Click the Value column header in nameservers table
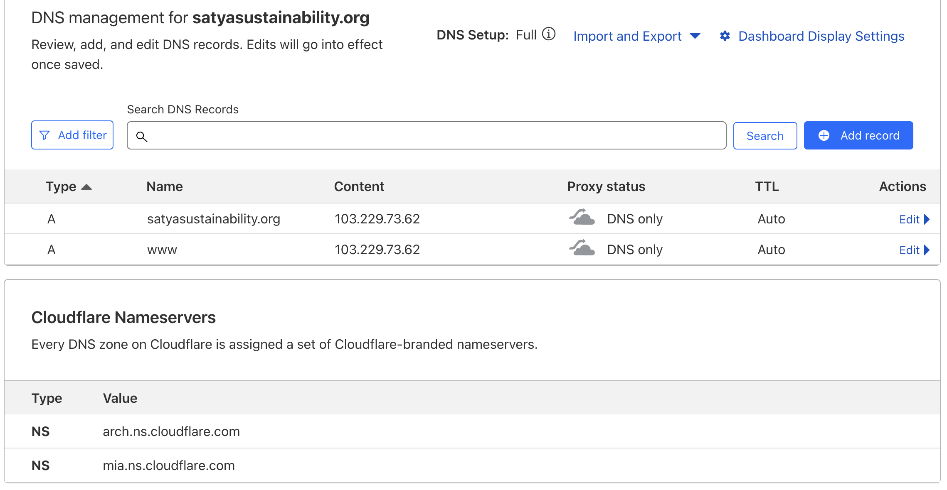This screenshot has width=947, height=490. click(120, 398)
